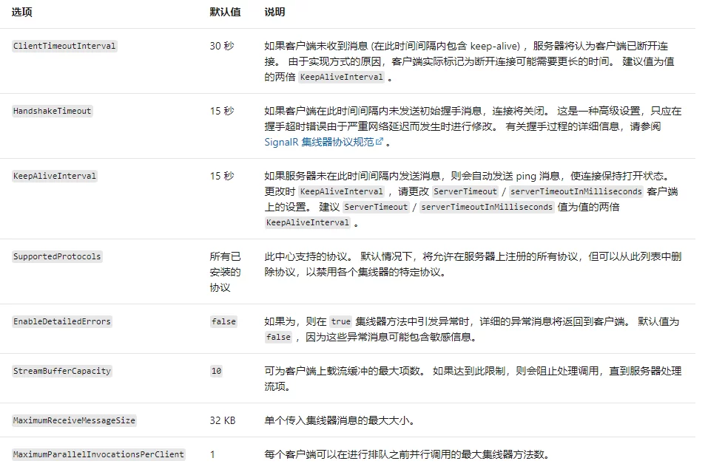Select the ClientTimeoutInterval option name
The height and width of the screenshot is (475, 708).
click(x=64, y=46)
